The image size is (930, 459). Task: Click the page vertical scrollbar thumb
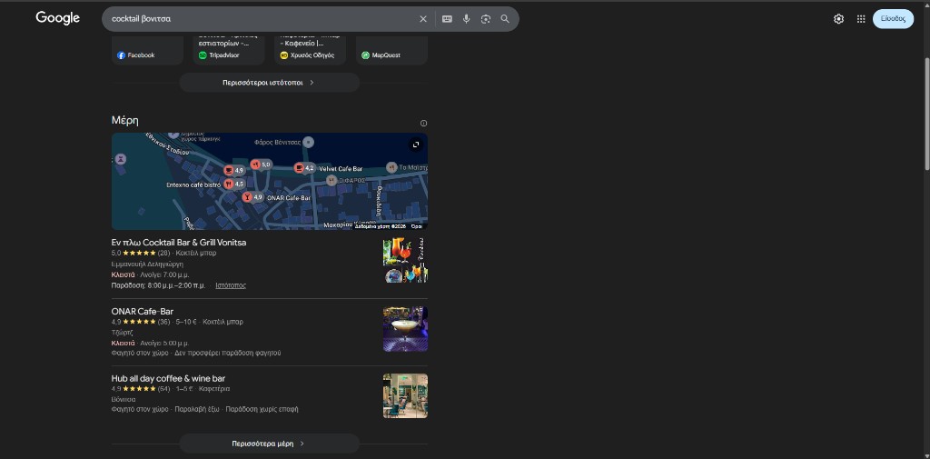coord(925,113)
